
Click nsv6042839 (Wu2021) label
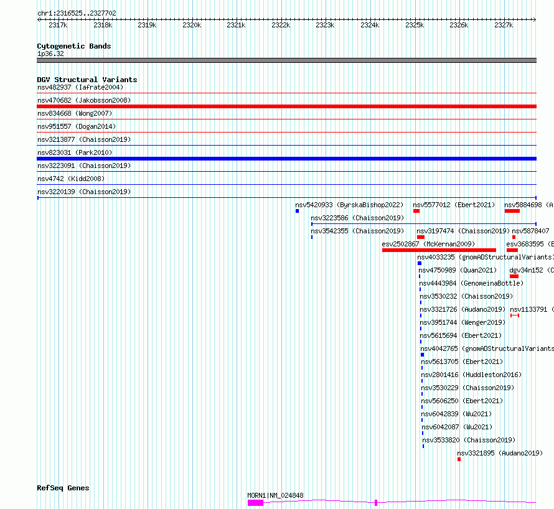click(456, 414)
